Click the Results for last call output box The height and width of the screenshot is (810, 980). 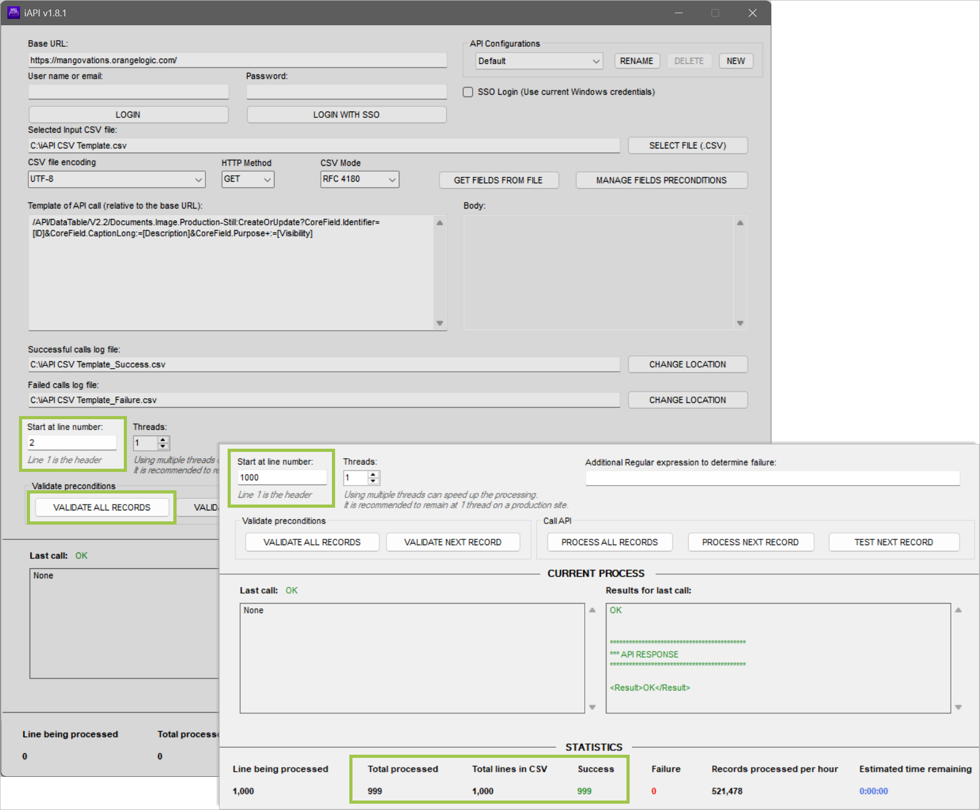778,658
